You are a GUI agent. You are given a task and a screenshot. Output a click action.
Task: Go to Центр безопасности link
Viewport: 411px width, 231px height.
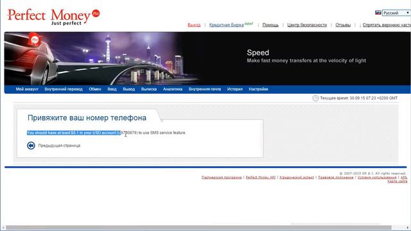(x=307, y=25)
